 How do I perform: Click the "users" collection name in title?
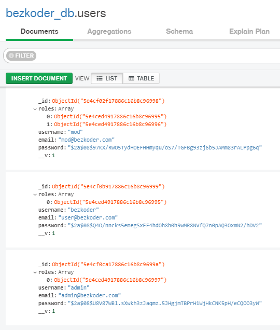point(91,13)
